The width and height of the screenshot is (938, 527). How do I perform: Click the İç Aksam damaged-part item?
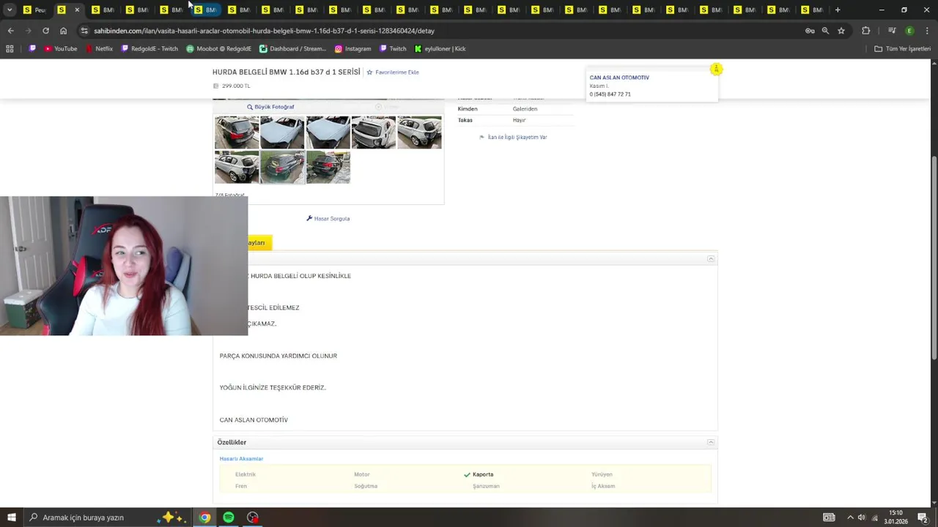(x=603, y=486)
